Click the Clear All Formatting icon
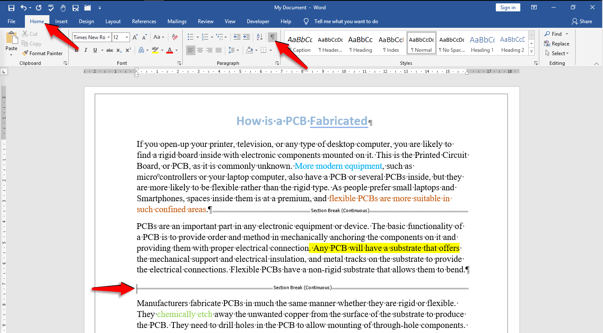This screenshot has width=603, height=333. tap(175, 37)
